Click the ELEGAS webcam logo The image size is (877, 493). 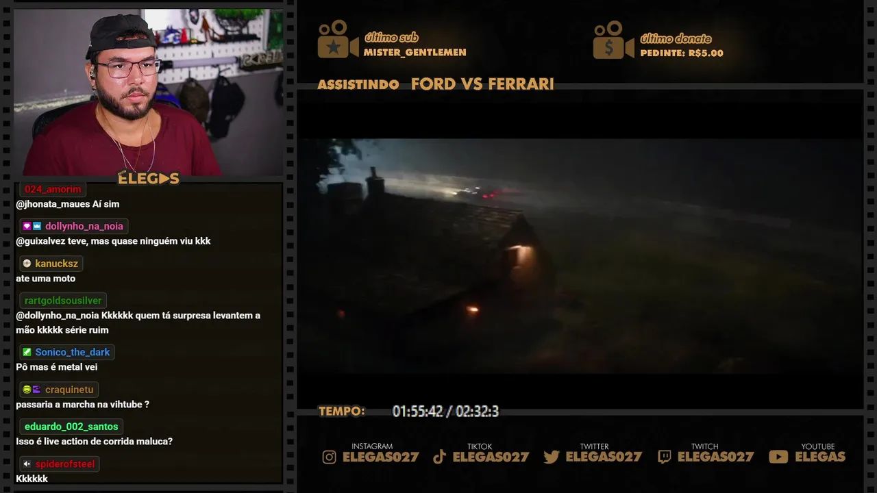149,179
